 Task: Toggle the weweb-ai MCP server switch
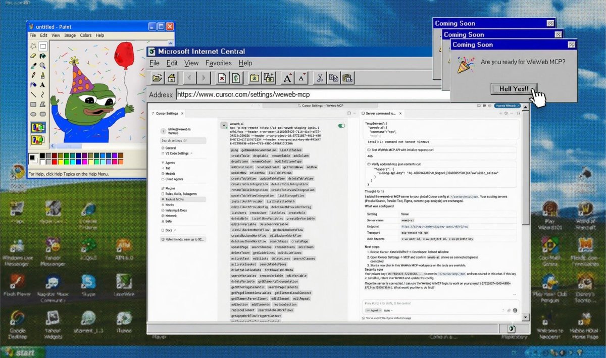coord(341,126)
